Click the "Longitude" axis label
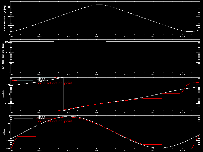The height and width of the screenshot is (152, 203). [x=3, y=94]
